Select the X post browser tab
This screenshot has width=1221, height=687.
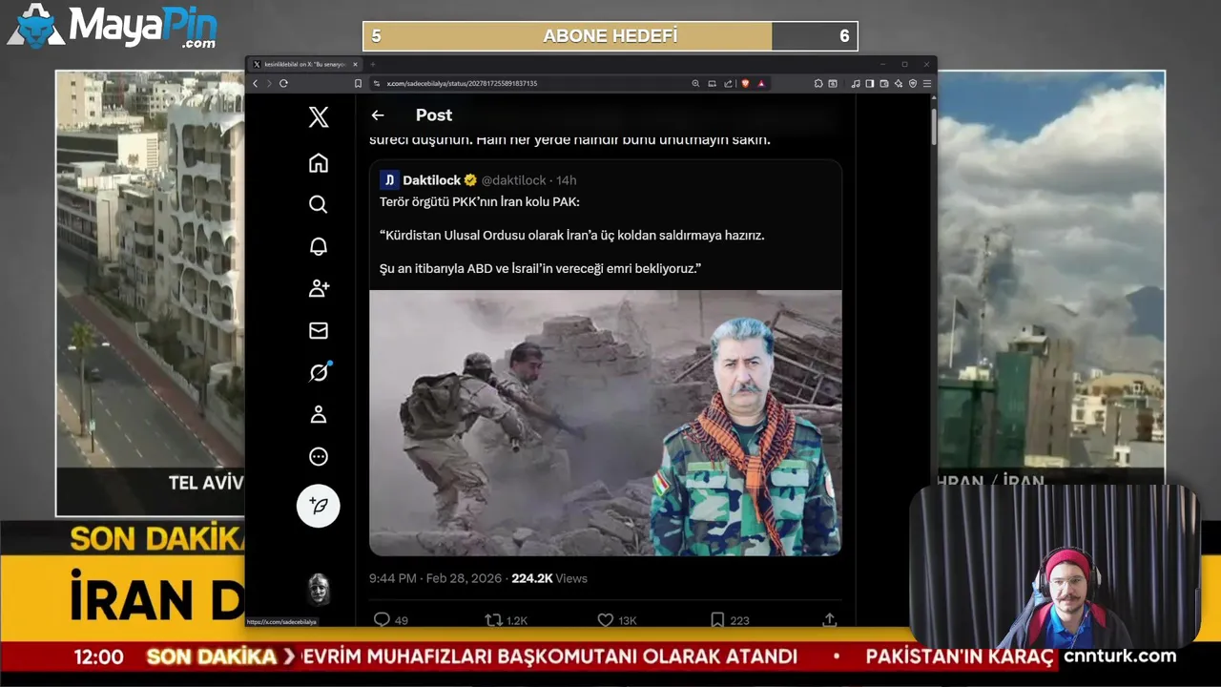click(x=303, y=64)
